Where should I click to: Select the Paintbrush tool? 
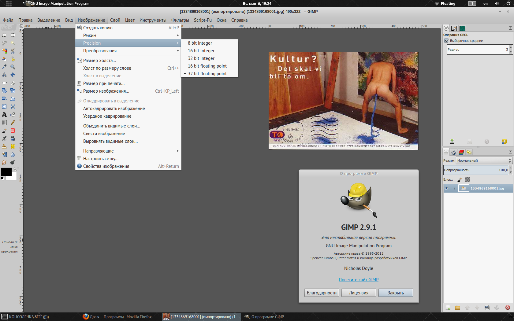(4, 131)
